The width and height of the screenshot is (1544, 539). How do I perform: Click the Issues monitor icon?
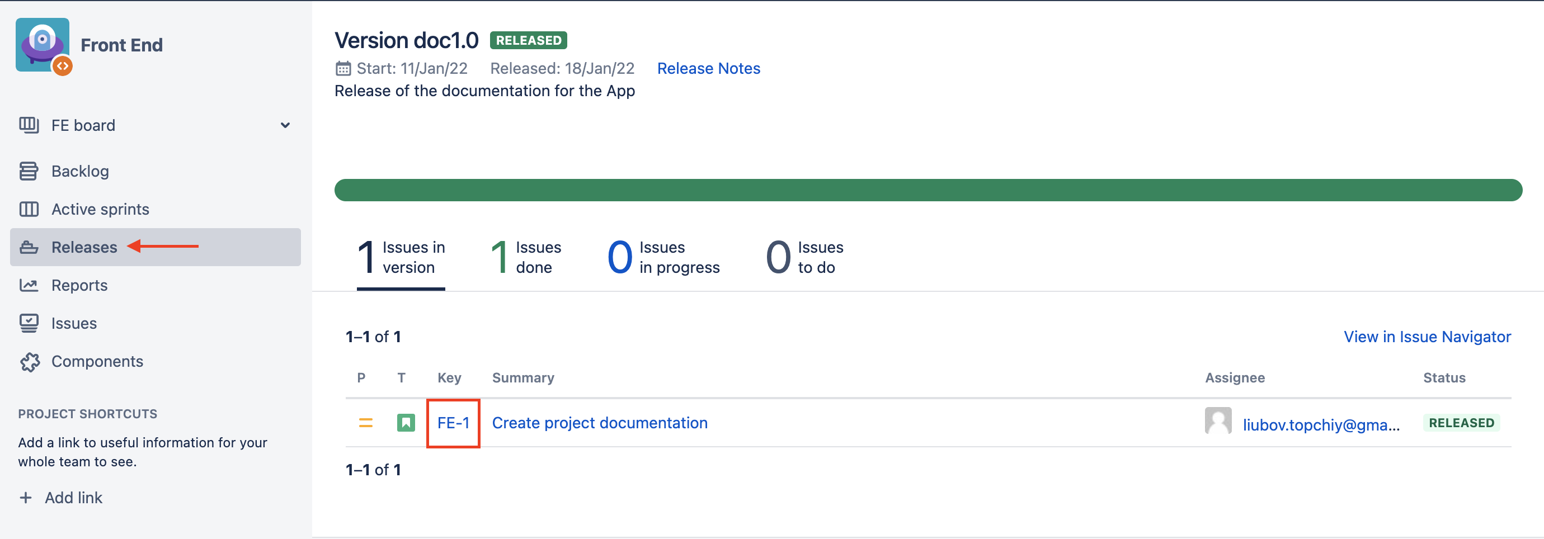29,323
